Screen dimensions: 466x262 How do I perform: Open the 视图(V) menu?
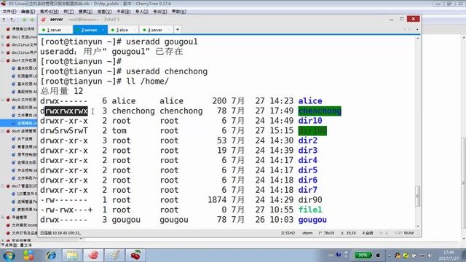pos(104,12)
